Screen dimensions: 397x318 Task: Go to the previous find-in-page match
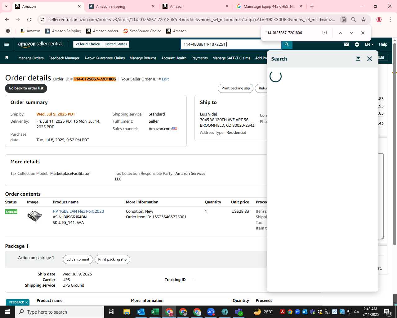340,33
